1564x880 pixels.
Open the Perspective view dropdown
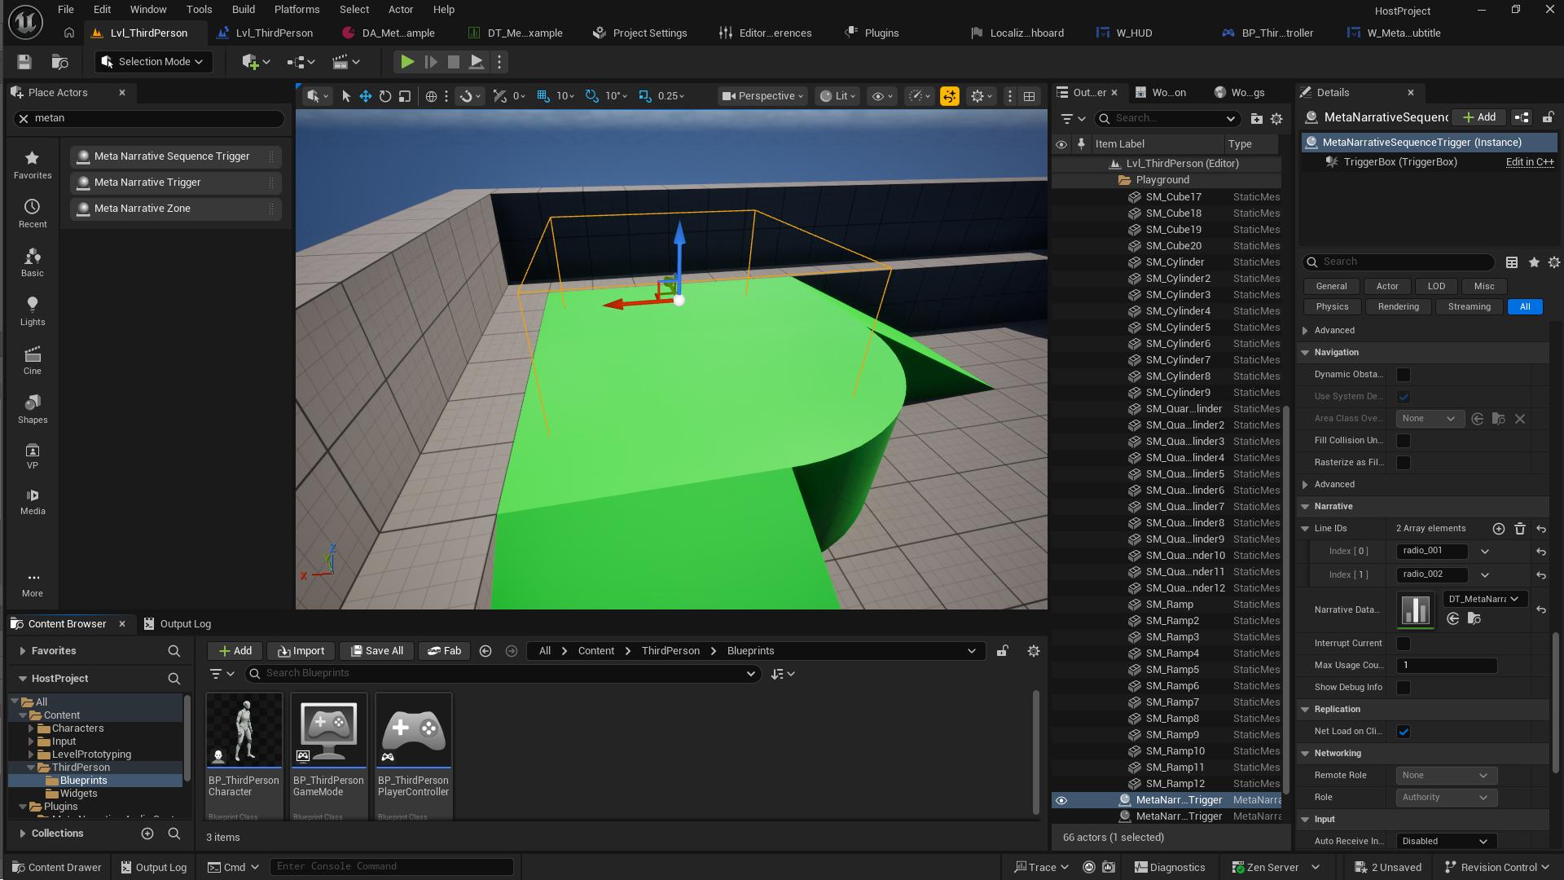coord(761,95)
